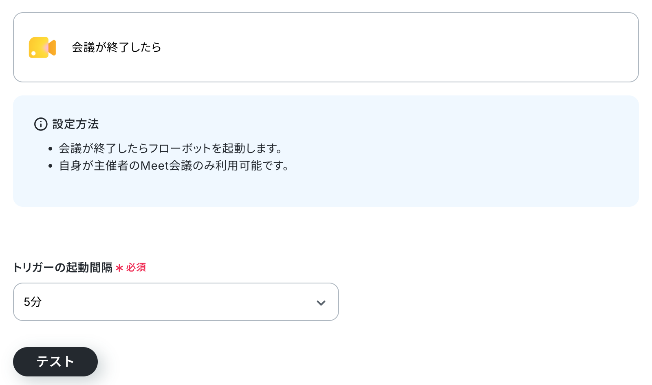This screenshot has width=652, height=385.
Task: Click the 設定方法 heading
Action: (x=76, y=124)
